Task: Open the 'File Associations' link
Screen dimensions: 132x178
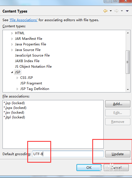Action: coord(23,20)
